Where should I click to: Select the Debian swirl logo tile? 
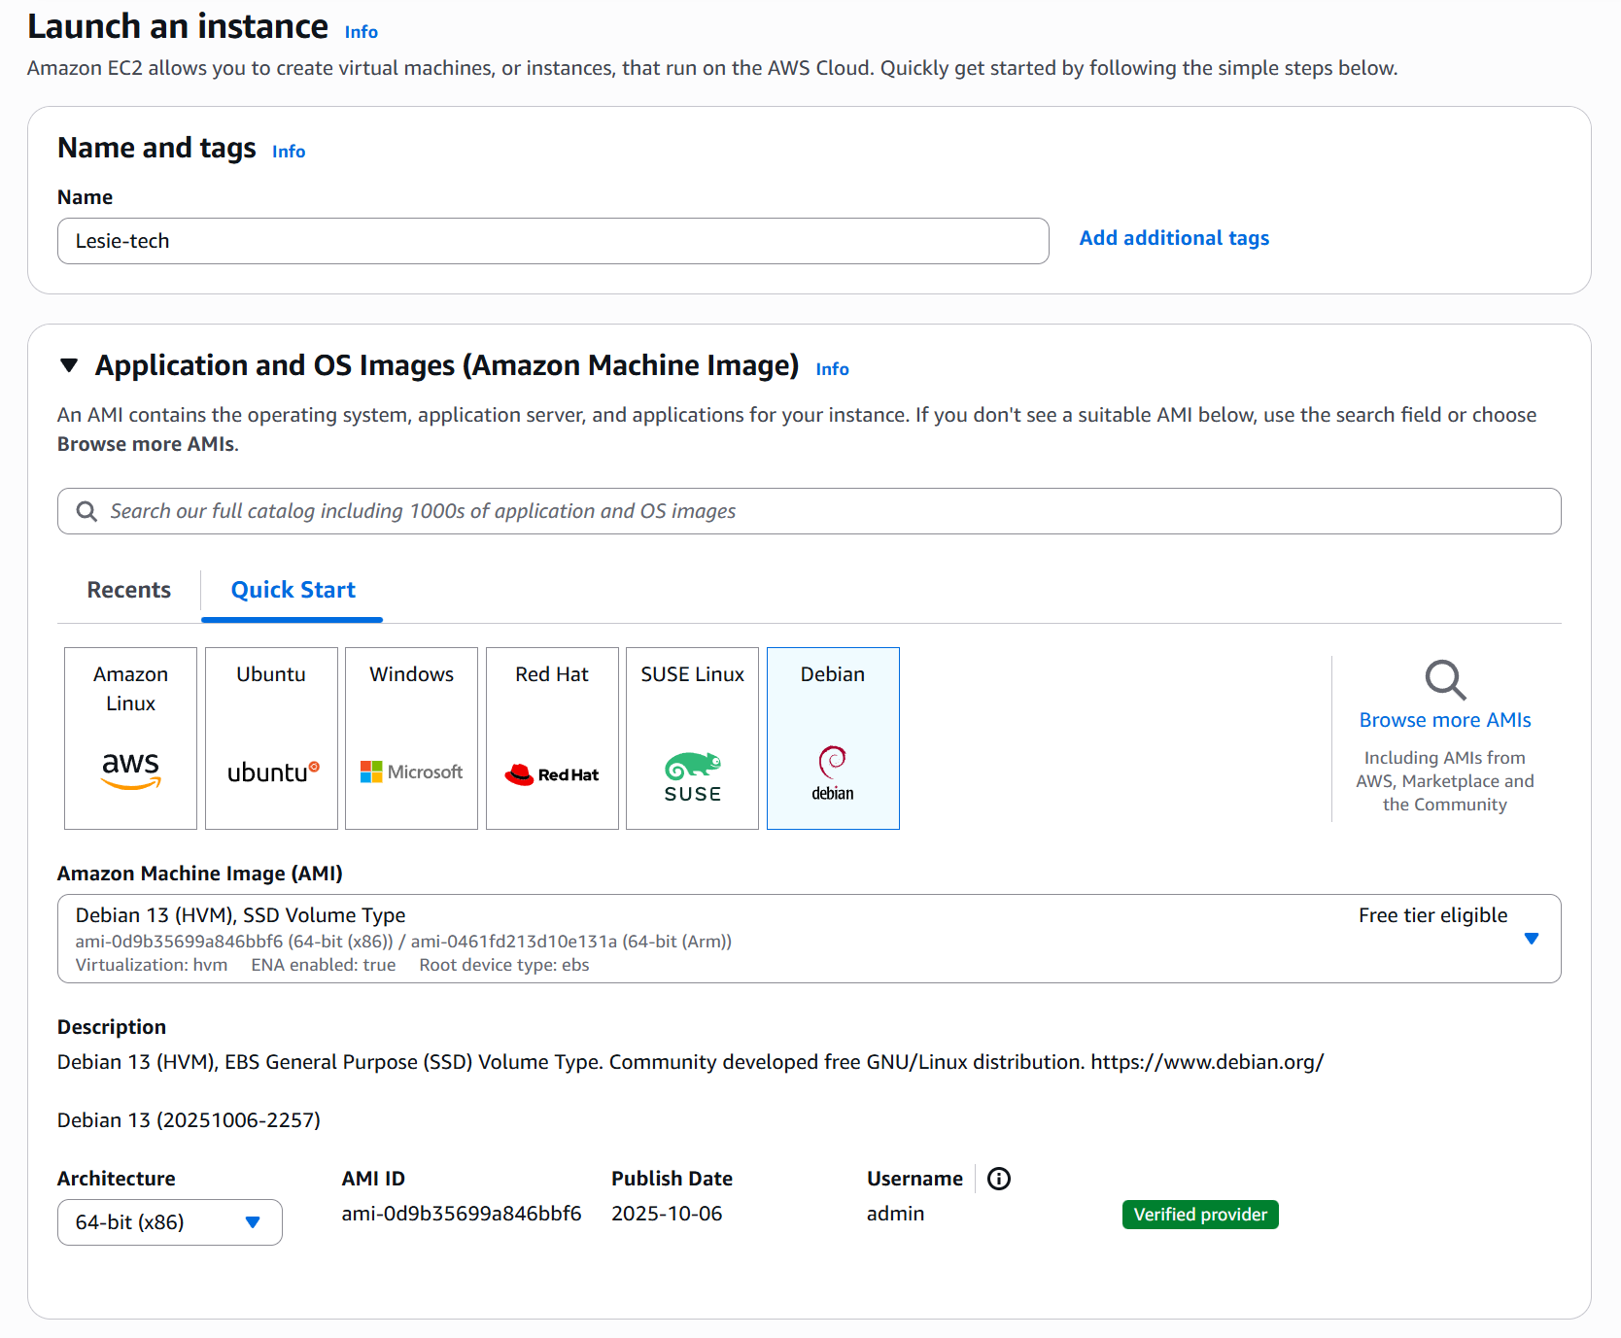point(833,738)
